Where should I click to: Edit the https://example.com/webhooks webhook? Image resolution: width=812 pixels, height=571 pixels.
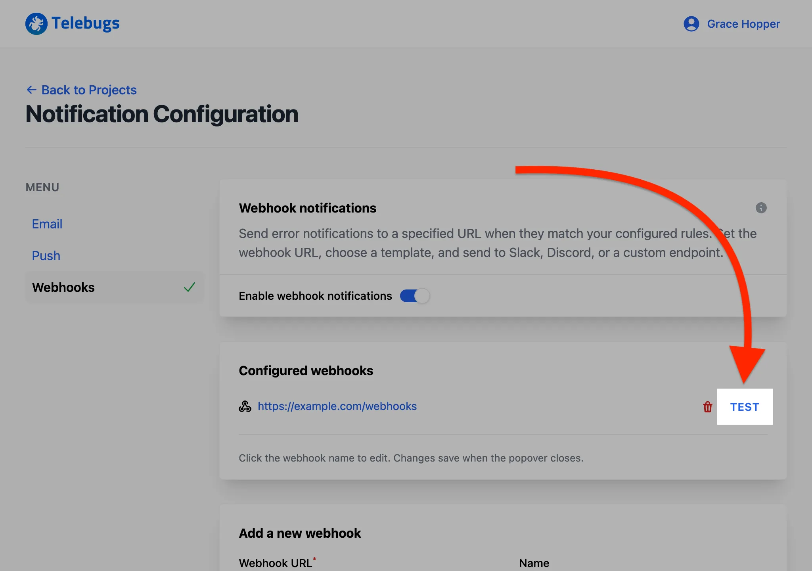point(337,406)
